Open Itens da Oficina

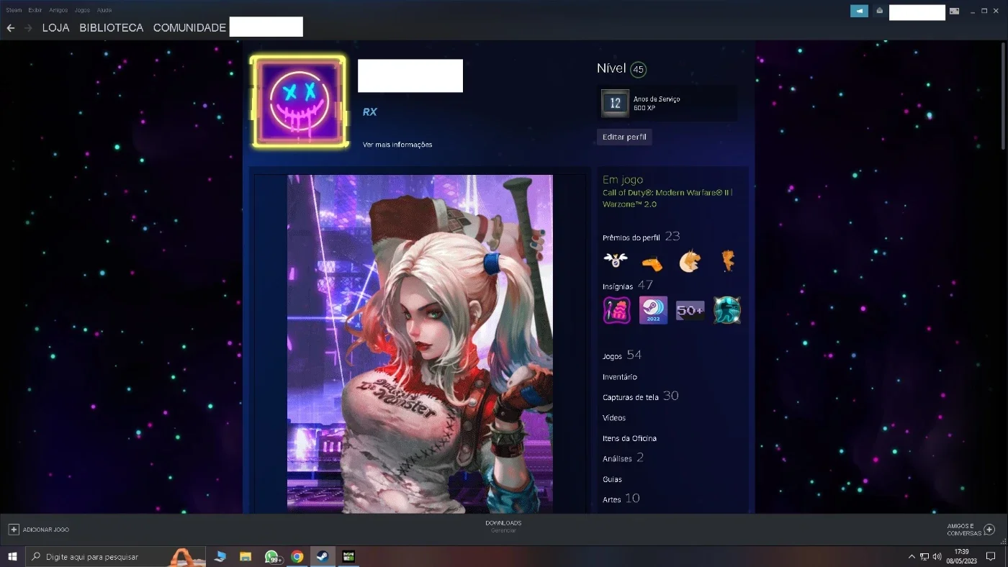tap(629, 438)
